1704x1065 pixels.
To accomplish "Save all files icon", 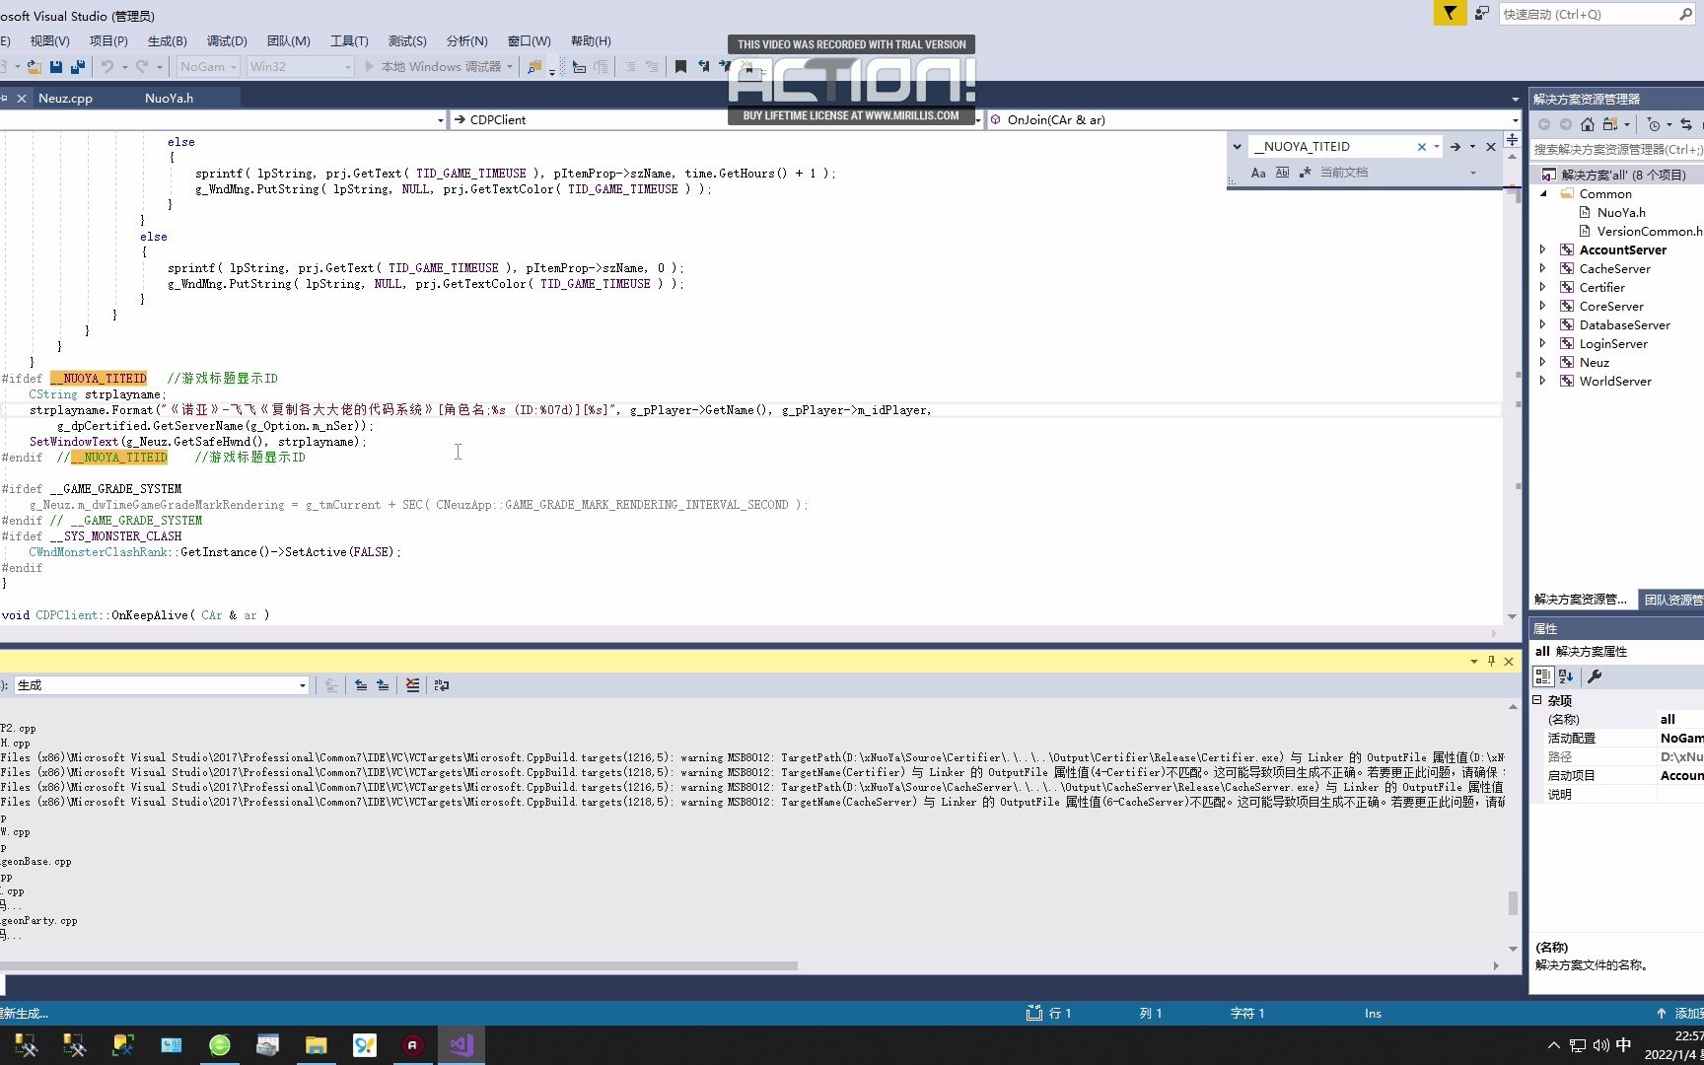I will 78,67.
